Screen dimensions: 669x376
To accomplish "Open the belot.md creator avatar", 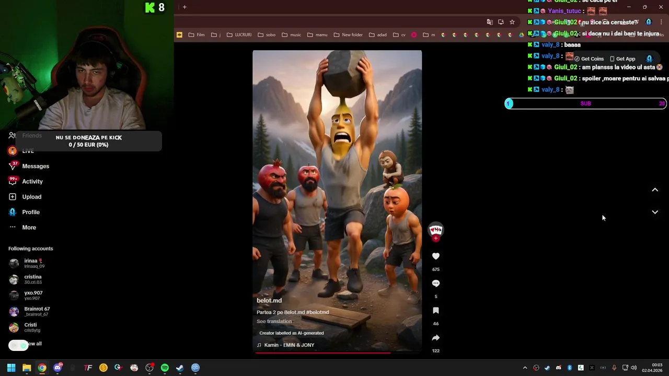I will click(x=436, y=229).
